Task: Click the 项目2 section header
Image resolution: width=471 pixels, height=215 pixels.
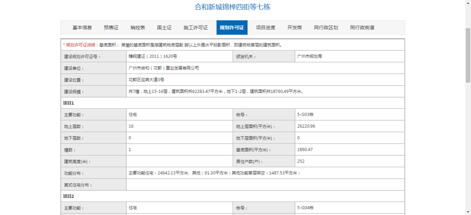Action: click(69, 197)
